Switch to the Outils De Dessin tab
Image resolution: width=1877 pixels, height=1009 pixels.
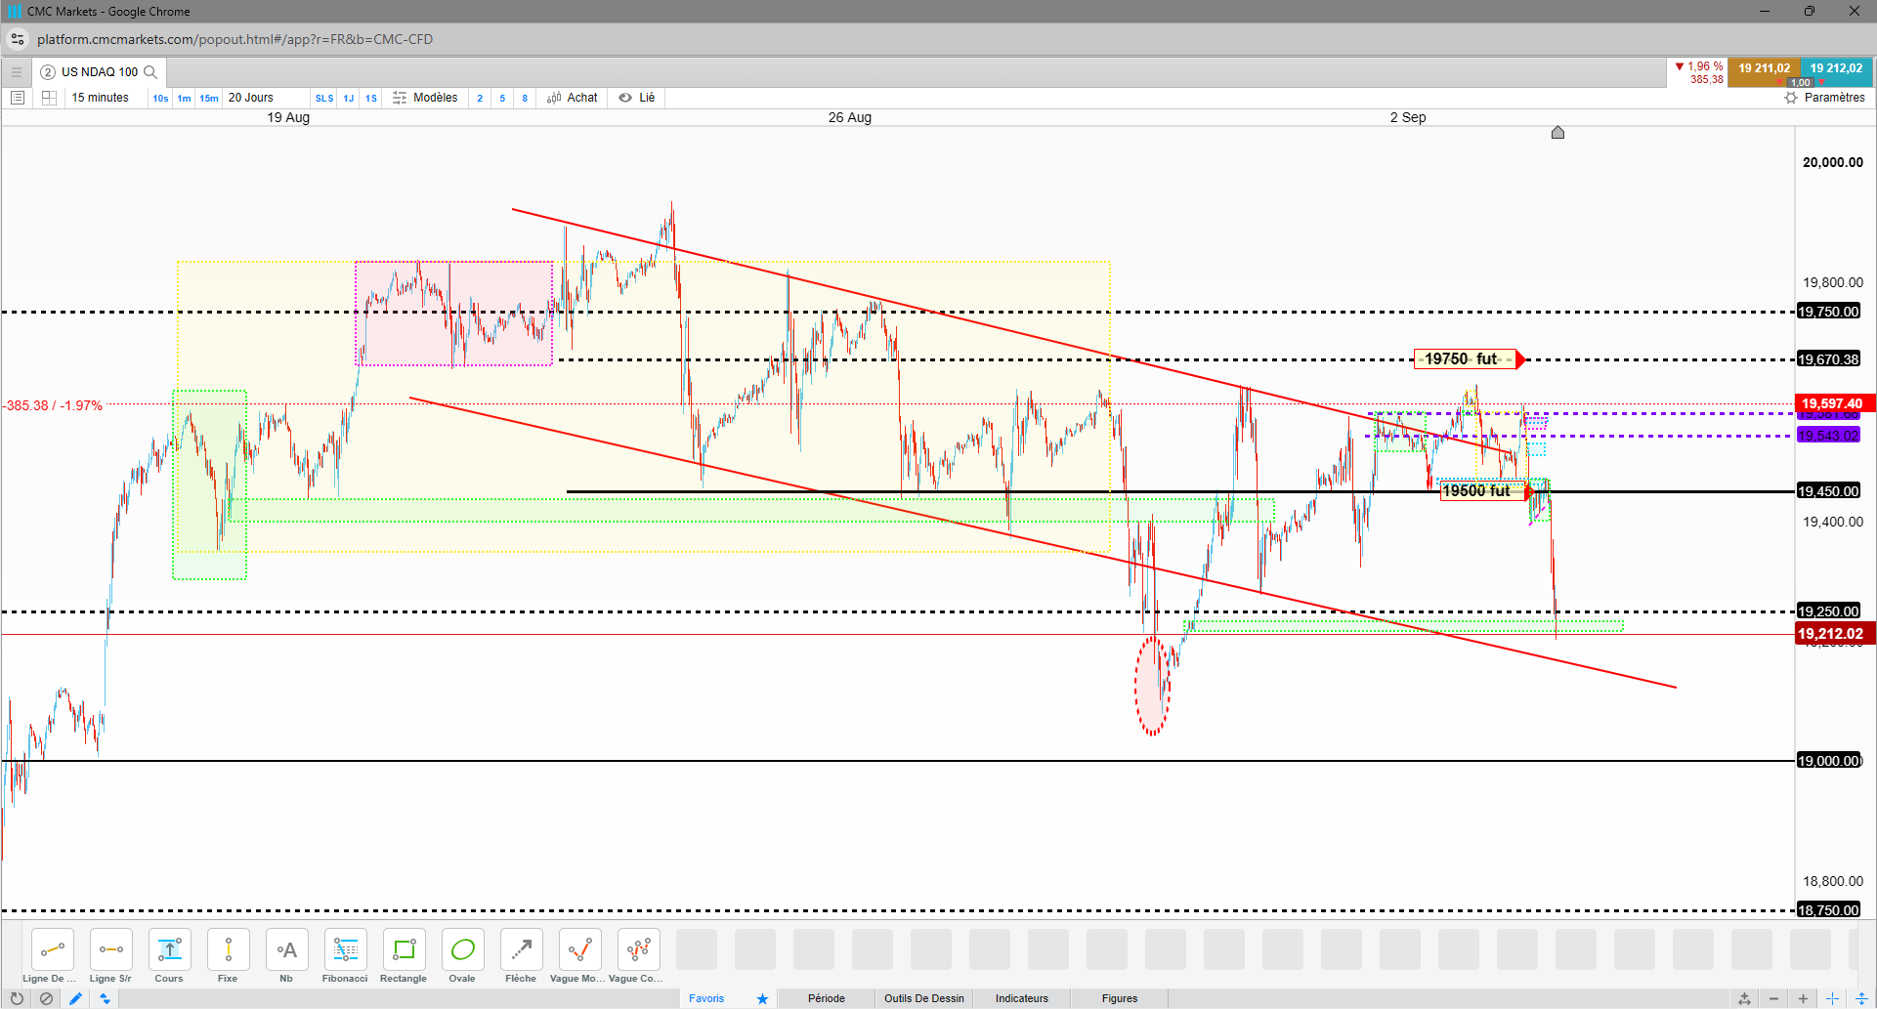924,998
